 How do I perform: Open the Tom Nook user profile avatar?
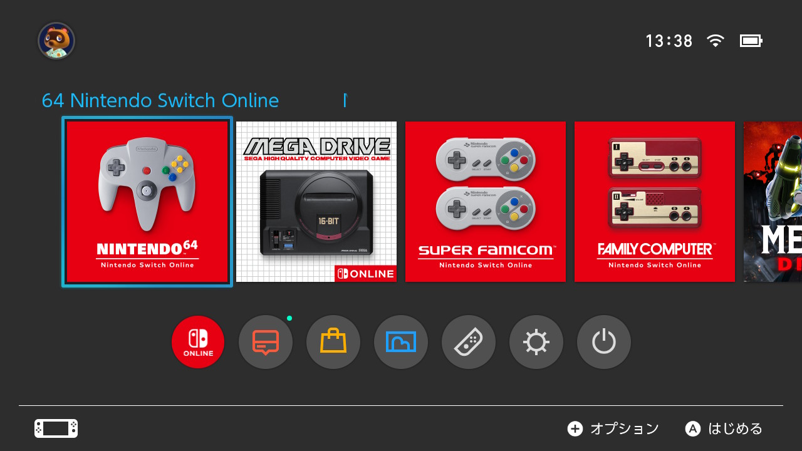tap(56, 41)
